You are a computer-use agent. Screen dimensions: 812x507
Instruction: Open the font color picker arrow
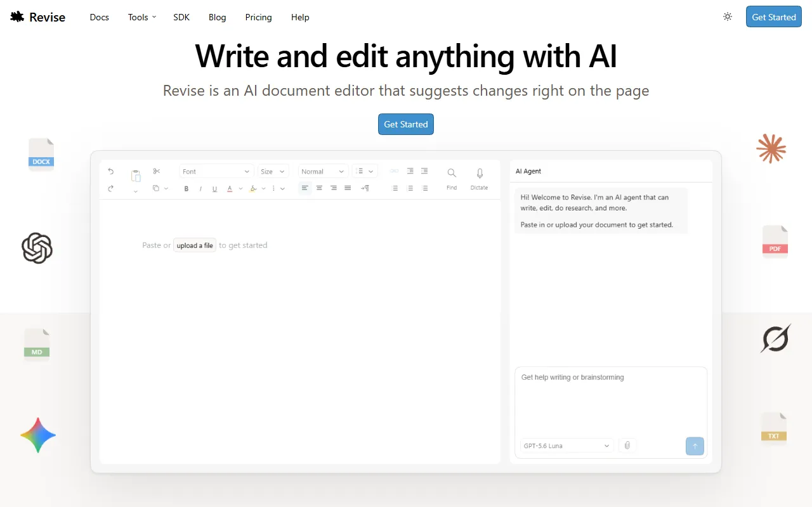click(x=240, y=188)
